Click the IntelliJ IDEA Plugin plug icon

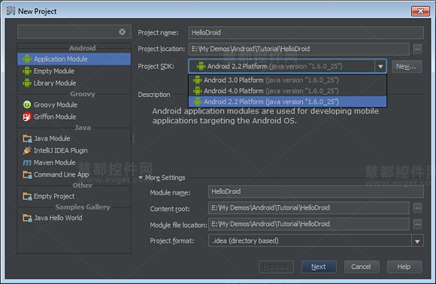tap(27, 150)
